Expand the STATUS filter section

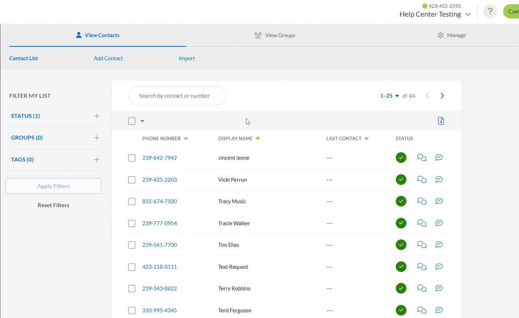click(97, 116)
